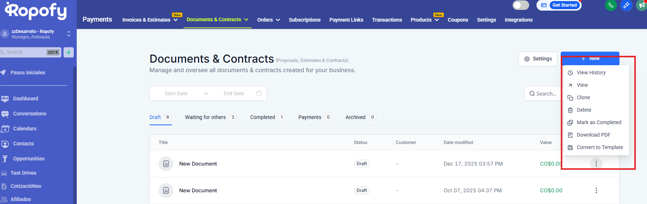Open three-dot menu for second New Document

pyautogui.click(x=596, y=190)
